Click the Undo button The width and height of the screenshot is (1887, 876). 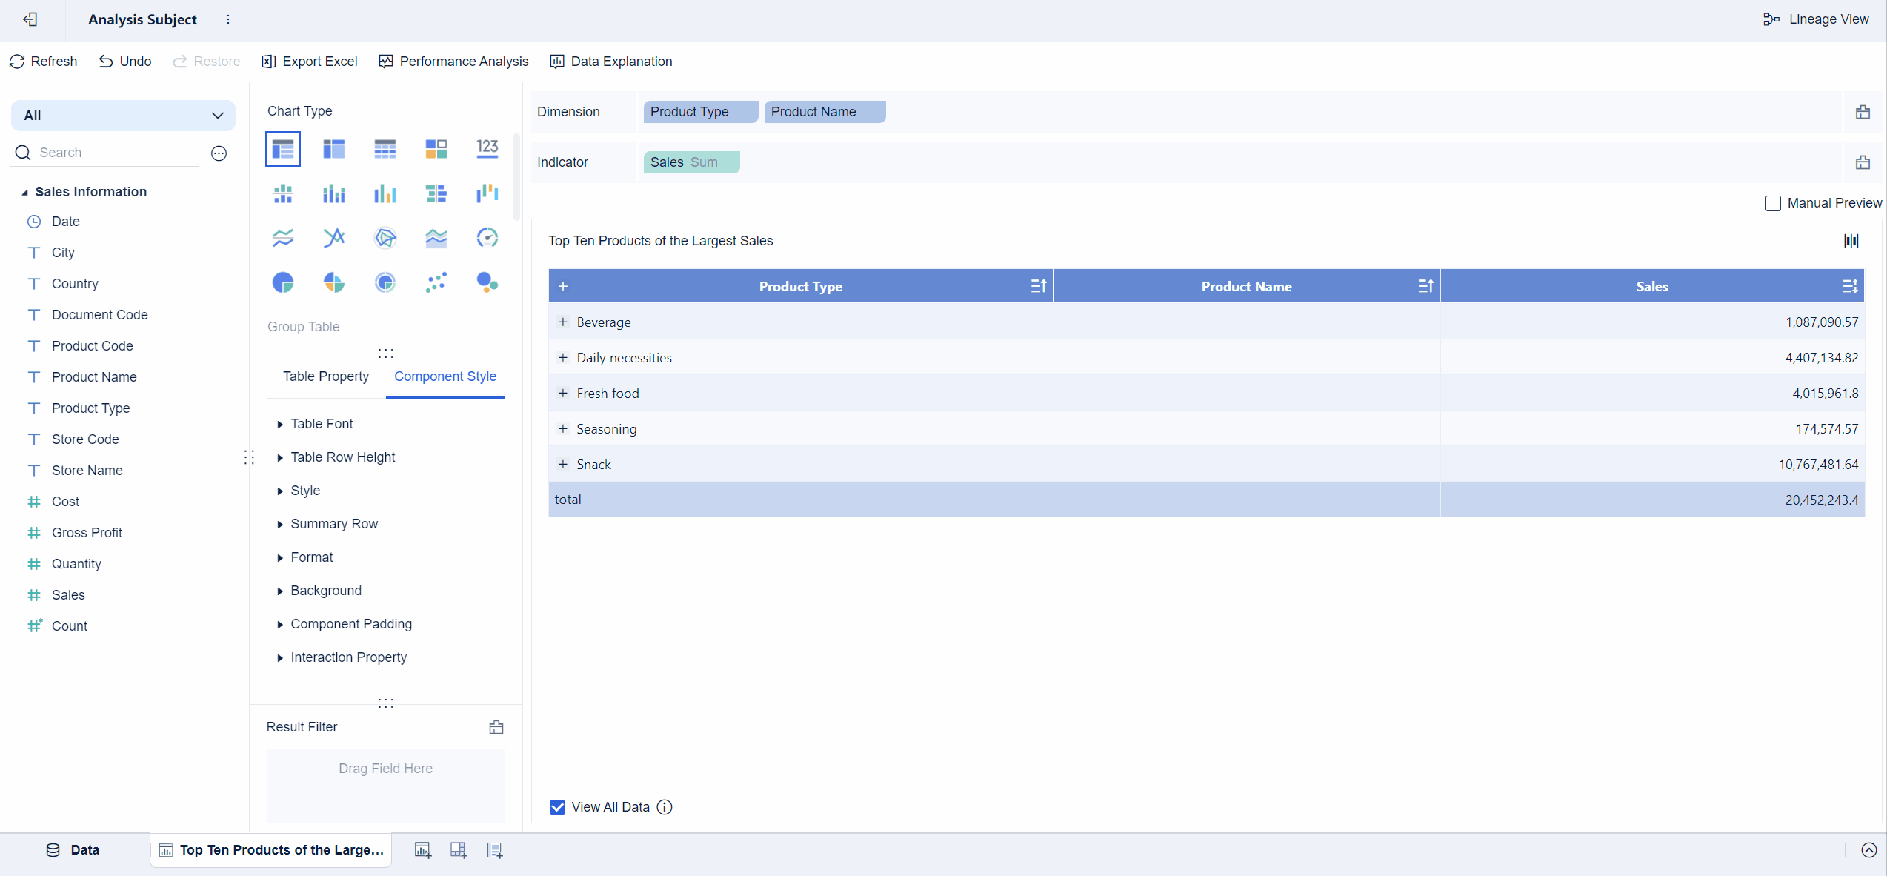[x=125, y=62]
